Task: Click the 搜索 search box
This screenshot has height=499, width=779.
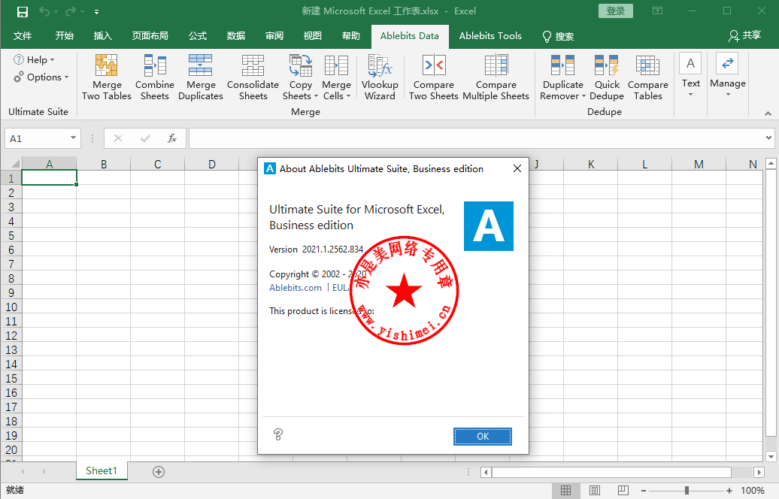Action: click(558, 36)
